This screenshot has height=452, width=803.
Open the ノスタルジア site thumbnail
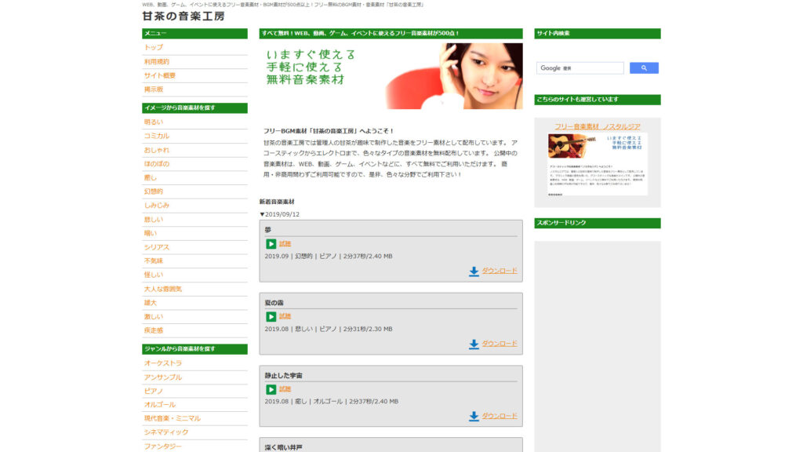click(x=598, y=165)
